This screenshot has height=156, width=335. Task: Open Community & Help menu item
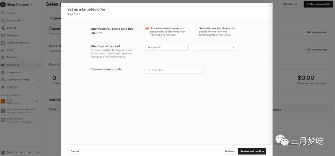pyautogui.click(x=18, y=80)
